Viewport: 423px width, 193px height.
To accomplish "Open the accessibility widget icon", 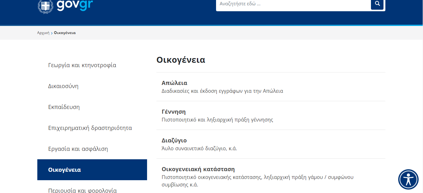I will pos(408,179).
